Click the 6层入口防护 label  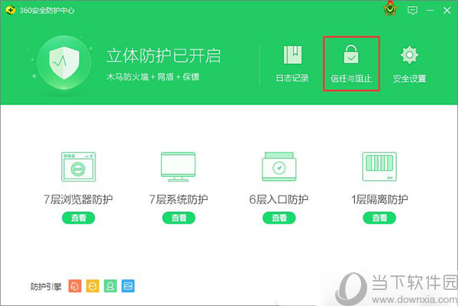point(279,199)
